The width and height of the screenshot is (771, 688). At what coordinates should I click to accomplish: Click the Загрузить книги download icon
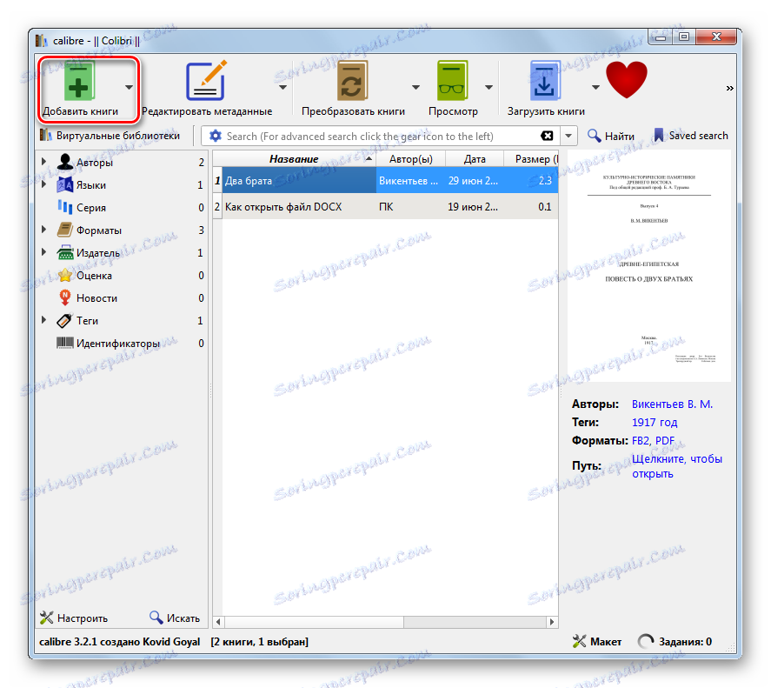545,81
